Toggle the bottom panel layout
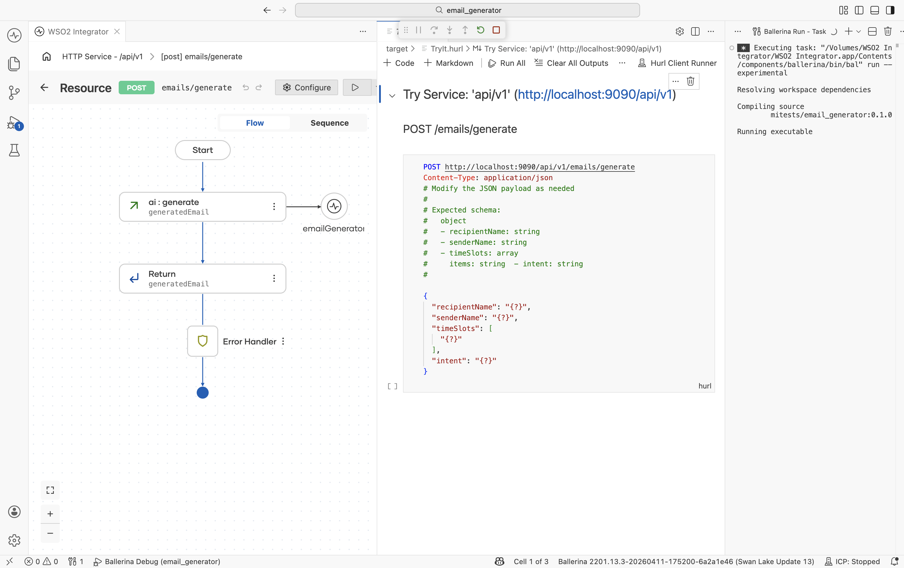The width and height of the screenshot is (904, 568). point(875,10)
